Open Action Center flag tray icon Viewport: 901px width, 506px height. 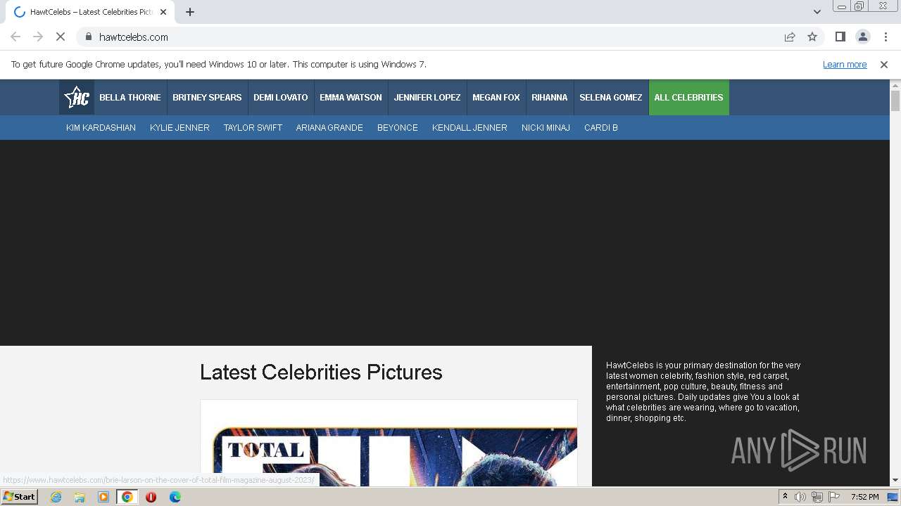(834, 497)
